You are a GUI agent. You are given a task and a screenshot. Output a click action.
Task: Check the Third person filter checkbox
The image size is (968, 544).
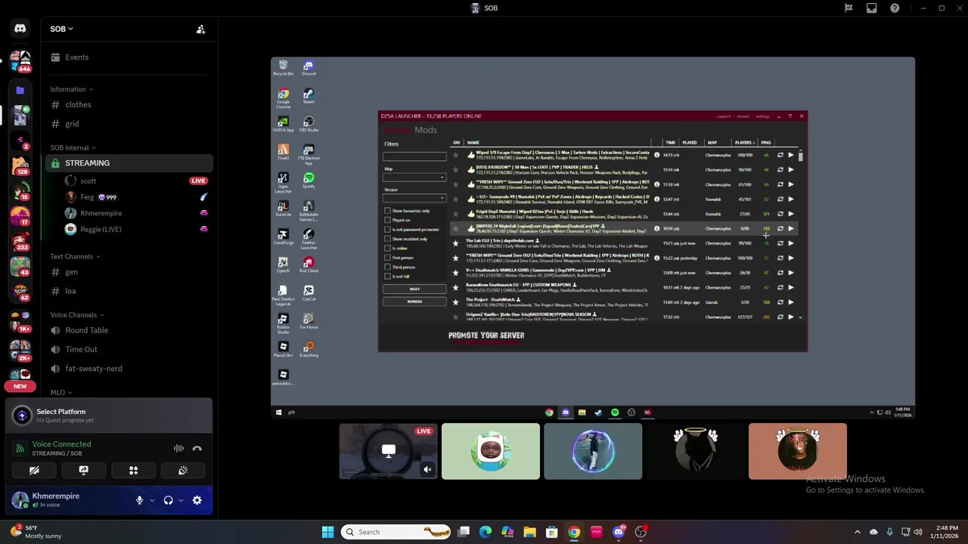[387, 267]
